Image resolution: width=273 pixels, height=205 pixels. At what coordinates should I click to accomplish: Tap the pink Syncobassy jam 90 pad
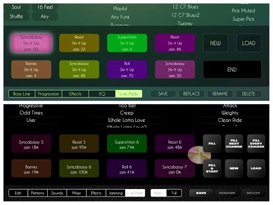click(x=31, y=43)
